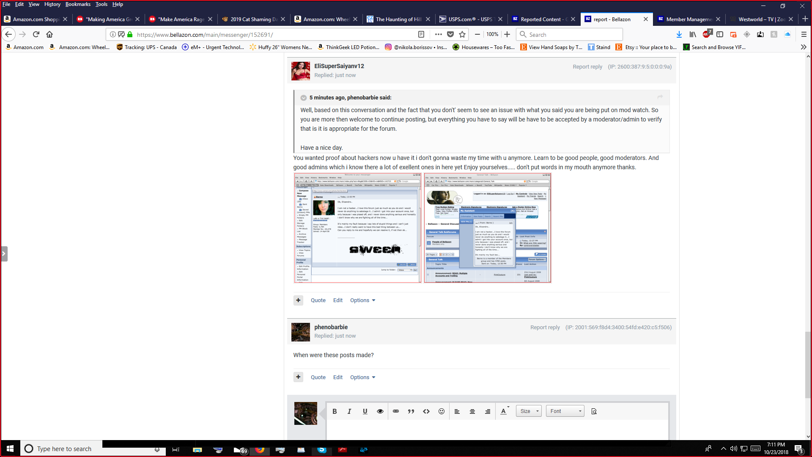Expand the Font dropdown

565,411
